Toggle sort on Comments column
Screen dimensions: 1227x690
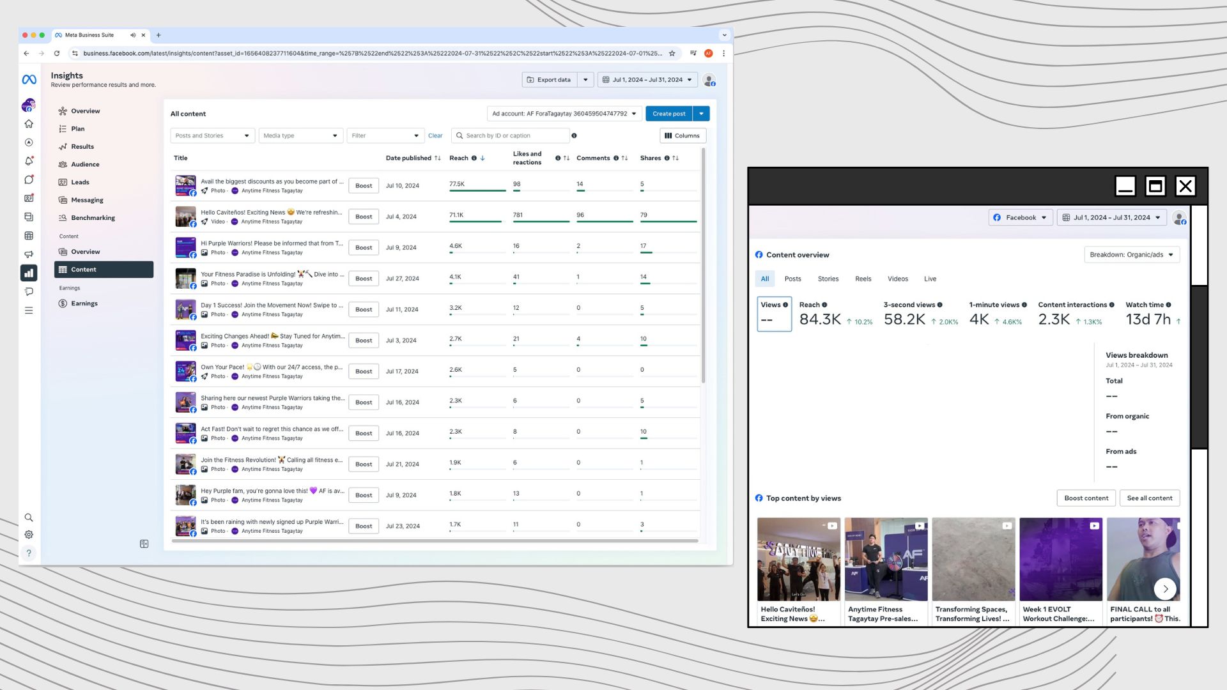point(624,158)
